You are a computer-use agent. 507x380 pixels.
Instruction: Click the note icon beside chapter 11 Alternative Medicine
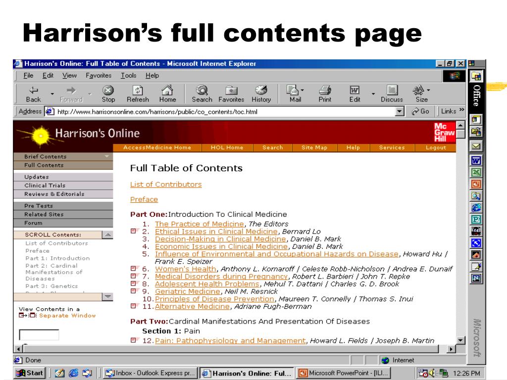(134, 306)
